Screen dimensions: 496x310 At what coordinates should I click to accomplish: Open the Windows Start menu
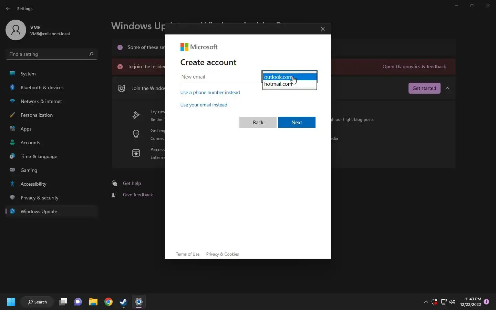point(11,302)
